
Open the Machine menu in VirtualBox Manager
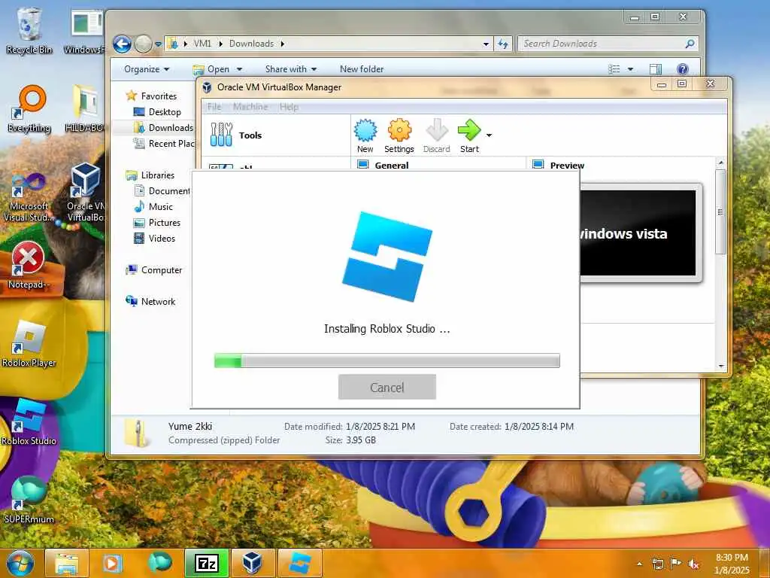point(250,107)
